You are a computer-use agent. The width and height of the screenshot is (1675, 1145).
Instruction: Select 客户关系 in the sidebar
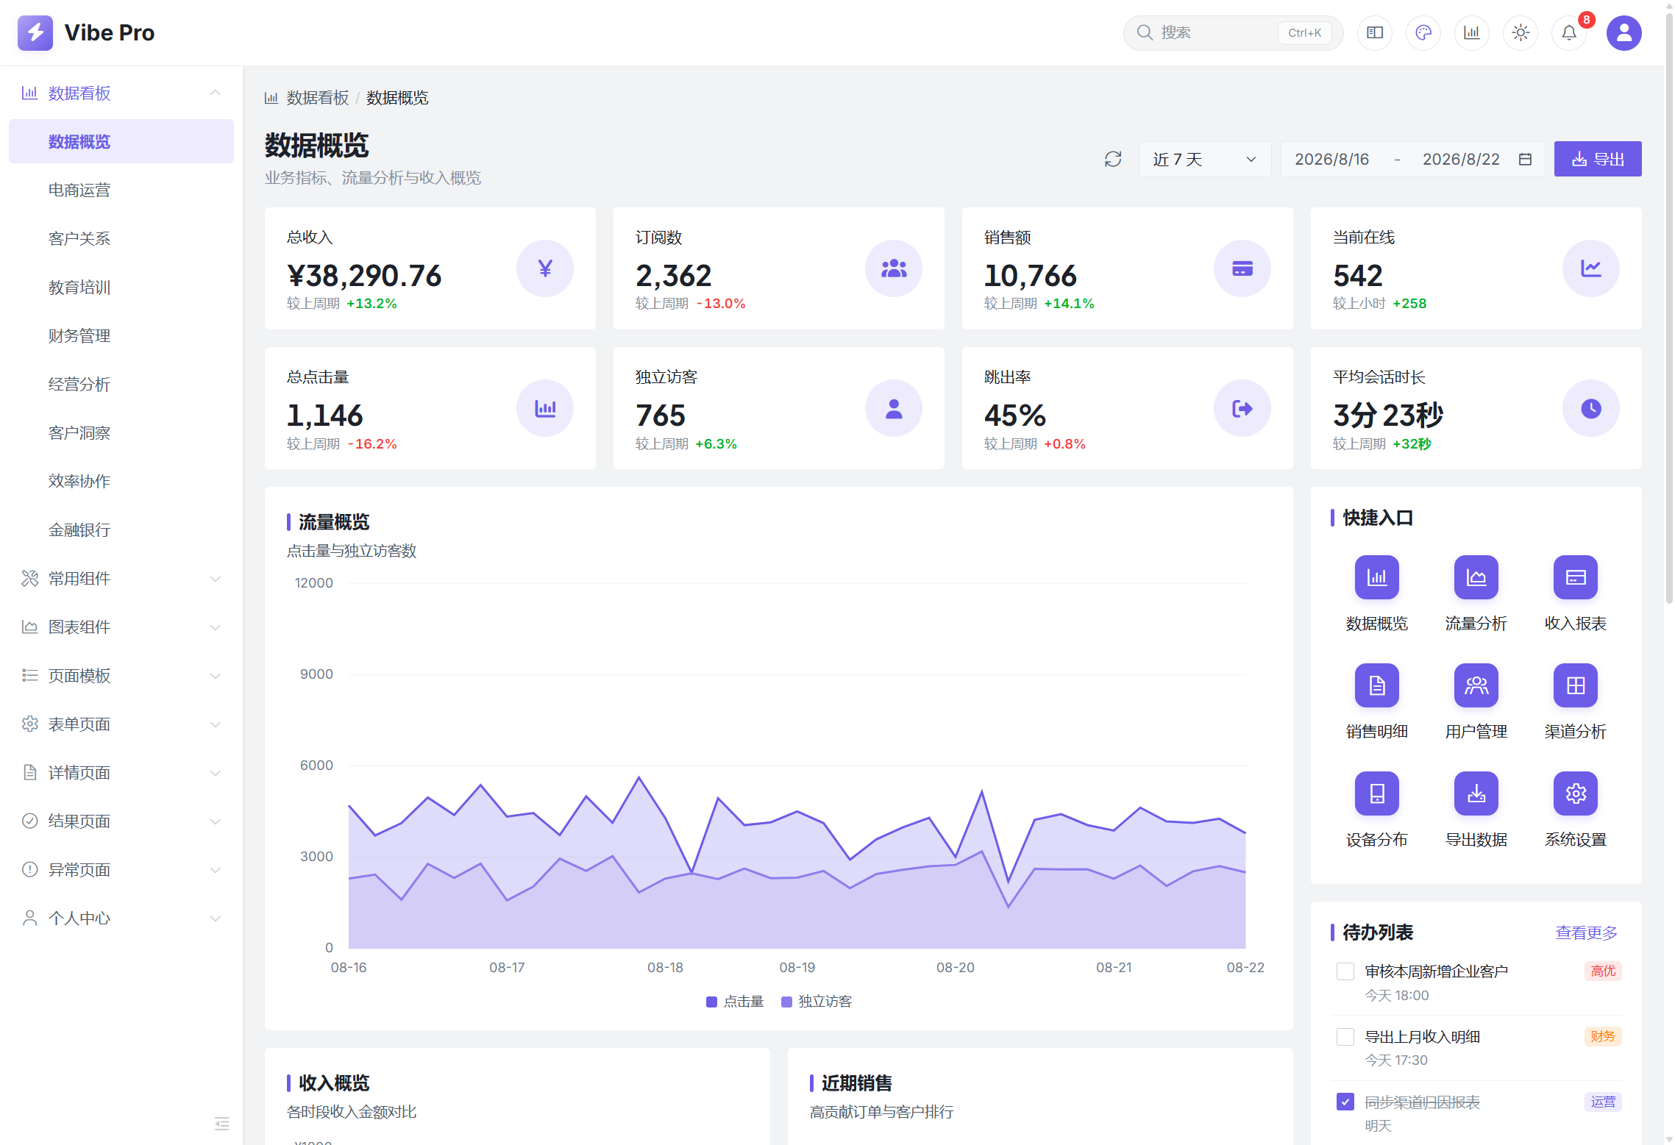(x=121, y=239)
